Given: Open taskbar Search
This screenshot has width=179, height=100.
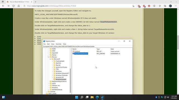Looking at the screenshot, I should [x=82, y=97].
